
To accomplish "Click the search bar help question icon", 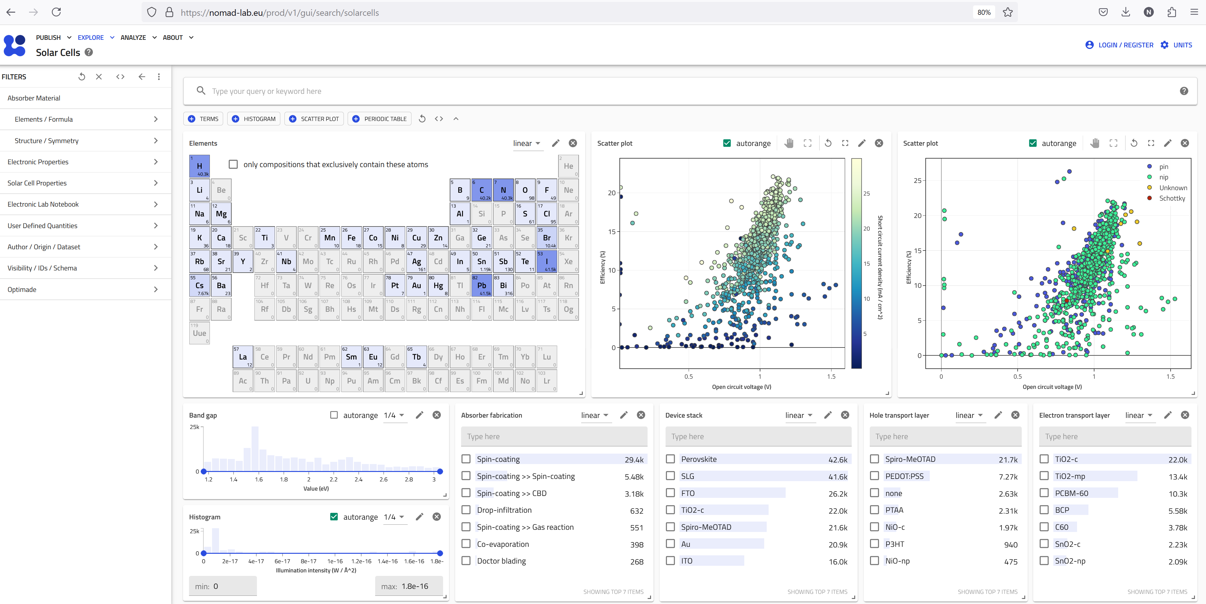I will [x=1184, y=91].
